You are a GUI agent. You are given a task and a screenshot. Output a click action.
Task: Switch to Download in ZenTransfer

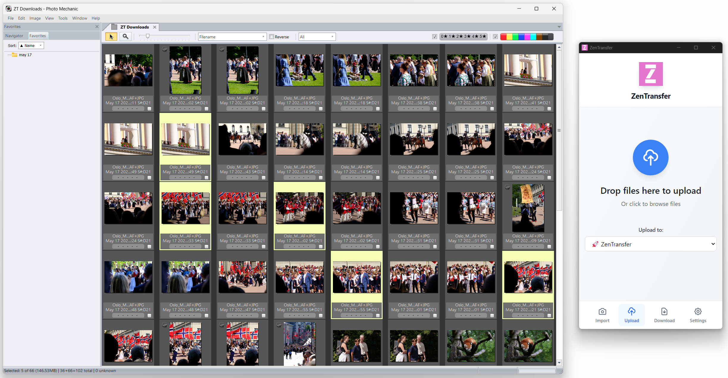click(x=664, y=315)
